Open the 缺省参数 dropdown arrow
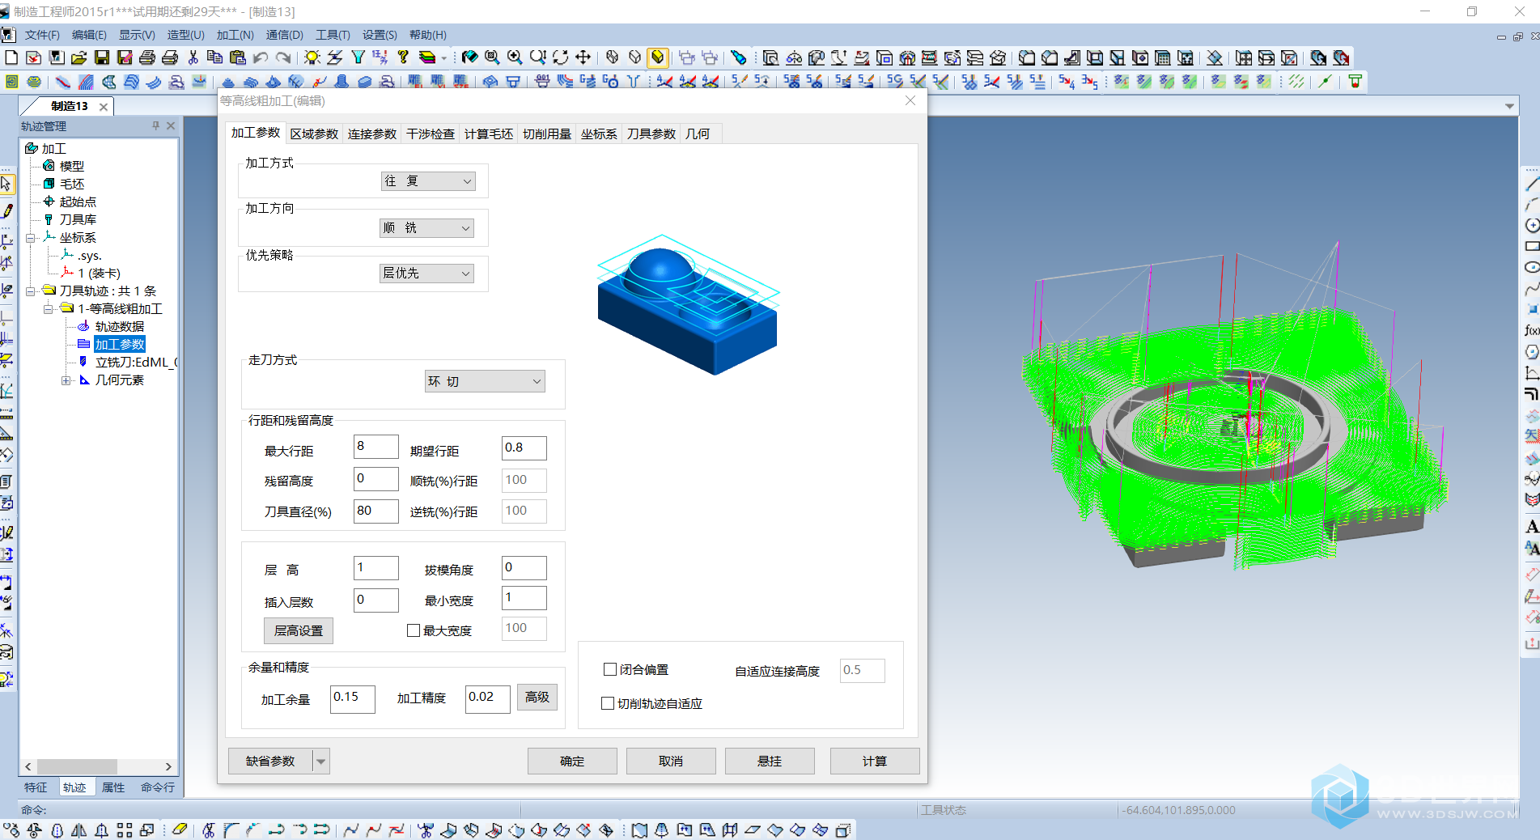Image resolution: width=1540 pixels, height=840 pixels. pos(321,762)
